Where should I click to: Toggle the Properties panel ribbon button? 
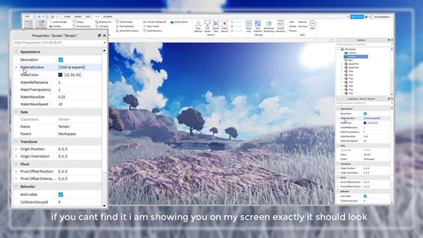41,24
